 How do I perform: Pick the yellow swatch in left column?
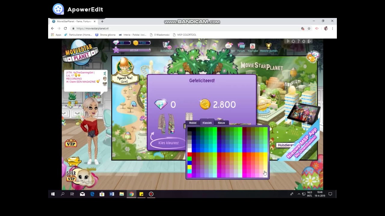click(189, 167)
